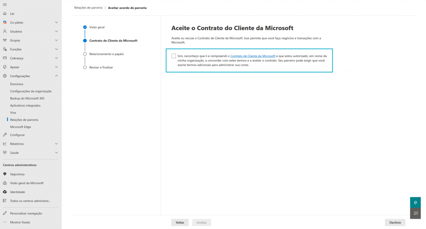The height and width of the screenshot is (229, 426).
Task: Open Microsoft Edge settings entry
Action: 20,127
